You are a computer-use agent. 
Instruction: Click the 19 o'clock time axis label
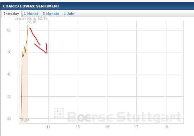(166, 127)
